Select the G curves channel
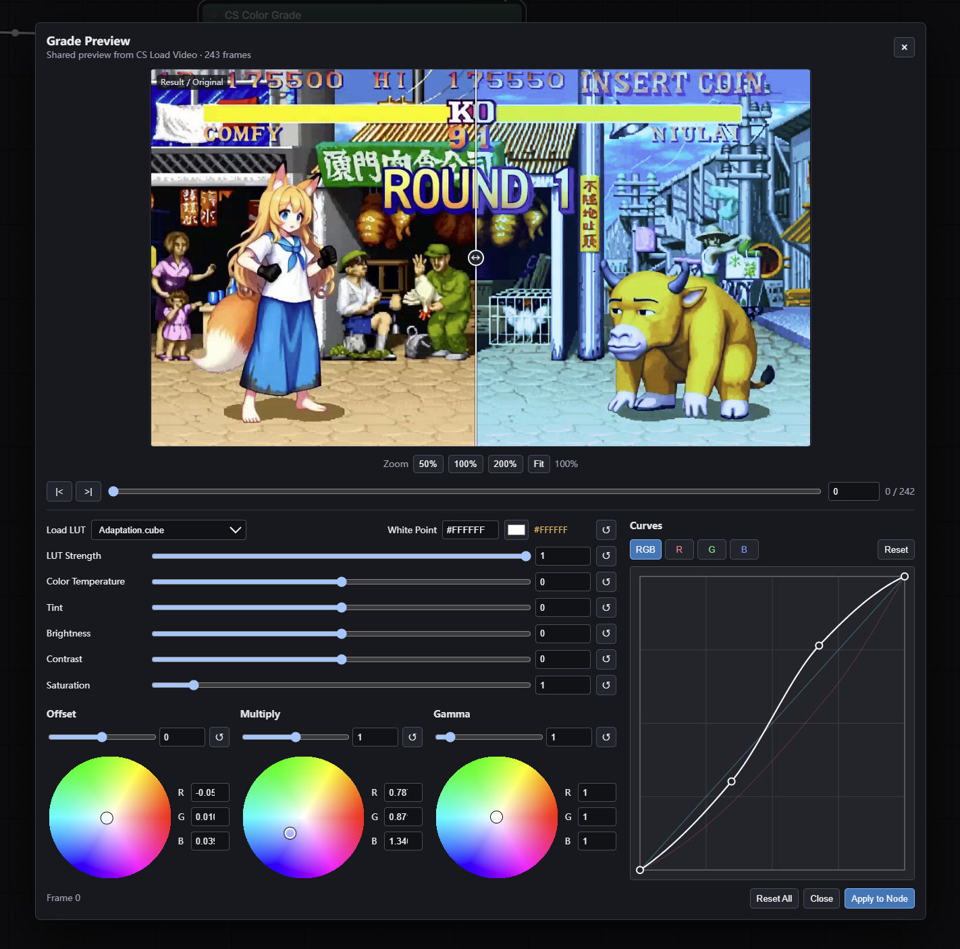The height and width of the screenshot is (949, 960). click(712, 549)
